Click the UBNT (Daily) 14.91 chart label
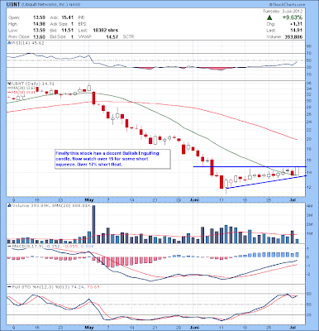The width and height of the screenshot is (319, 331). click(x=32, y=84)
